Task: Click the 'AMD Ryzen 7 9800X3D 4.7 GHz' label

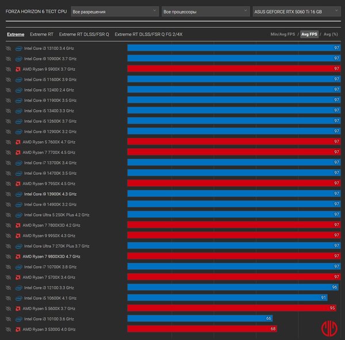Action: (52, 257)
